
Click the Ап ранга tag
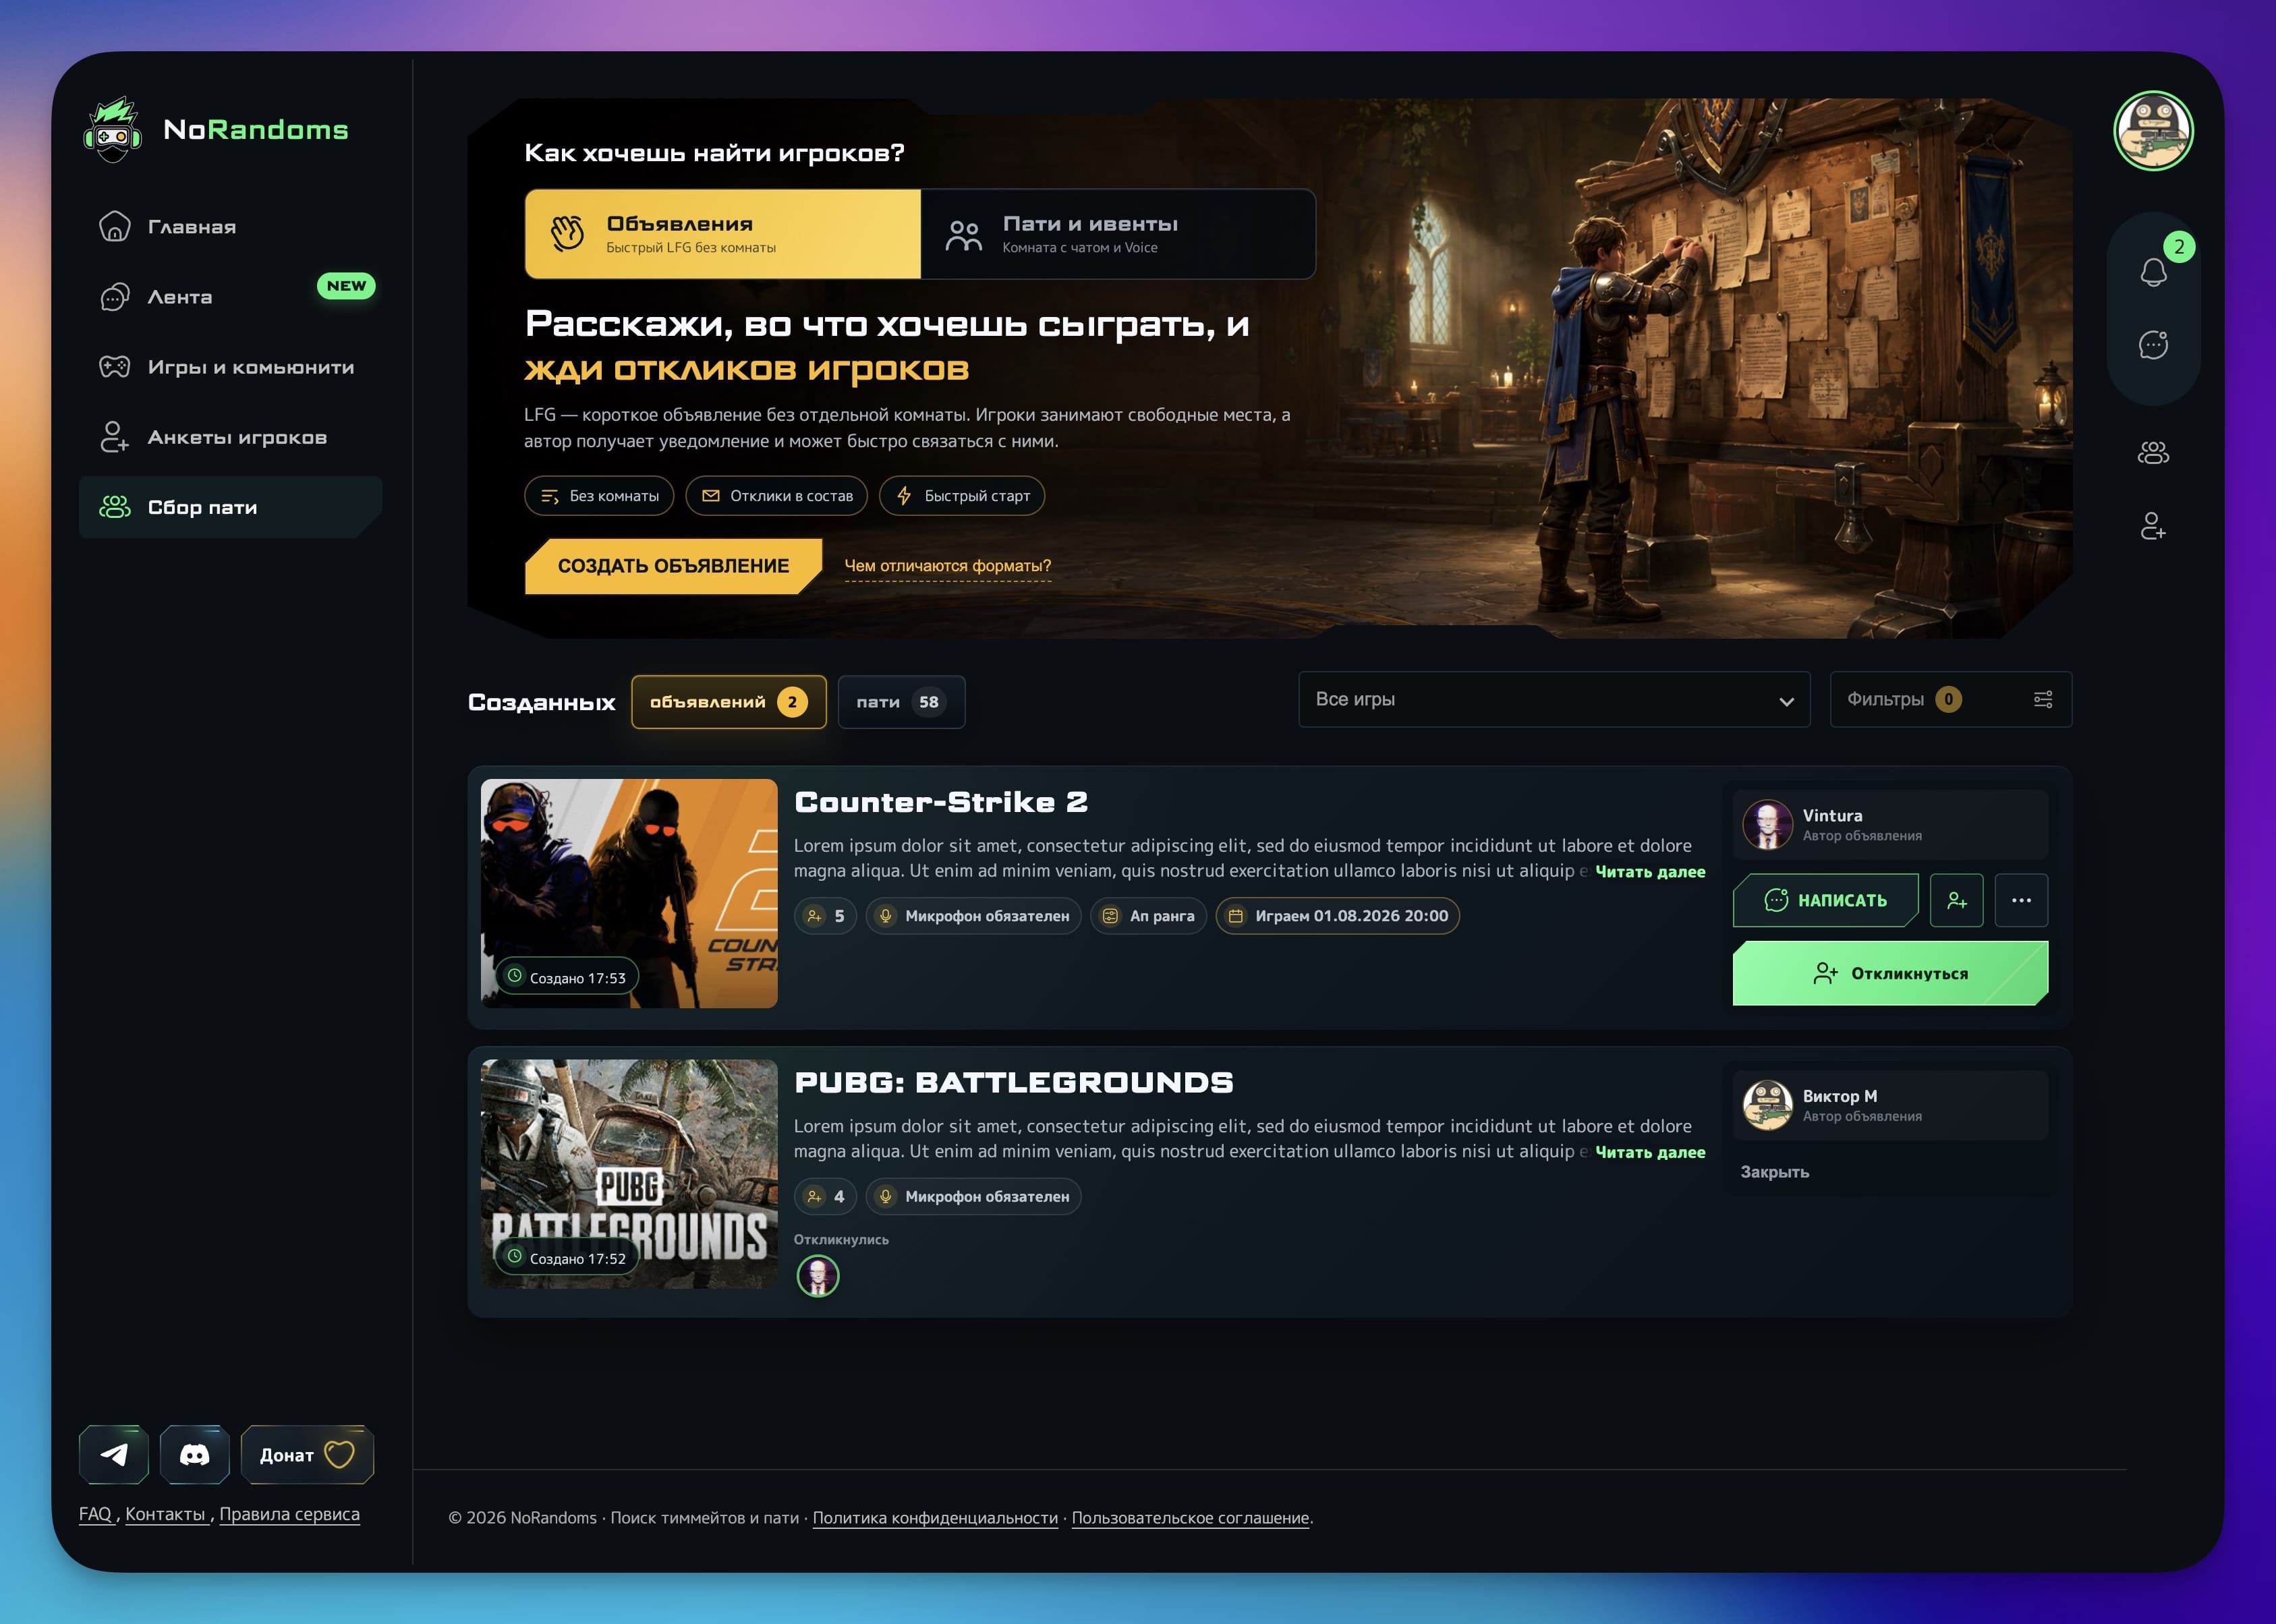tap(1149, 916)
